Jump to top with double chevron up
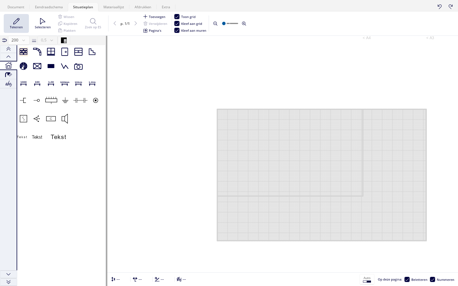The height and width of the screenshot is (286, 458). pyautogui.click(x=8, y=49)
